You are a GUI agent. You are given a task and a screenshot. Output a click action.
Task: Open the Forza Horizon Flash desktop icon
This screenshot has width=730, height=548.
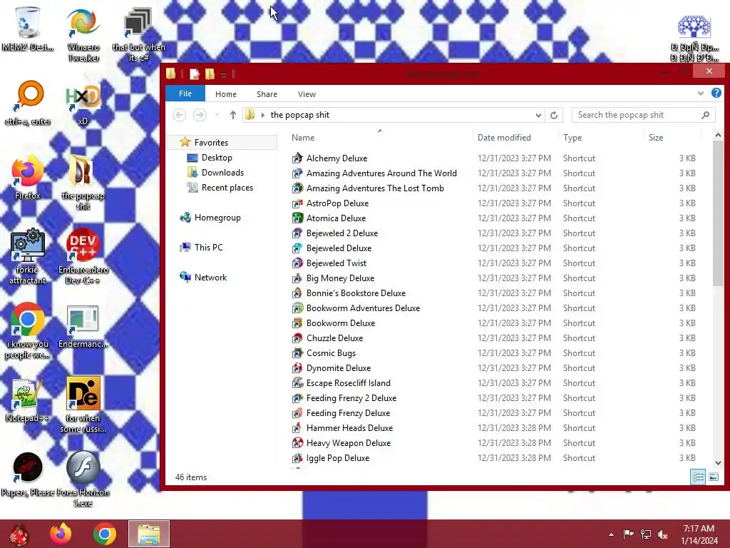(83, 479)
